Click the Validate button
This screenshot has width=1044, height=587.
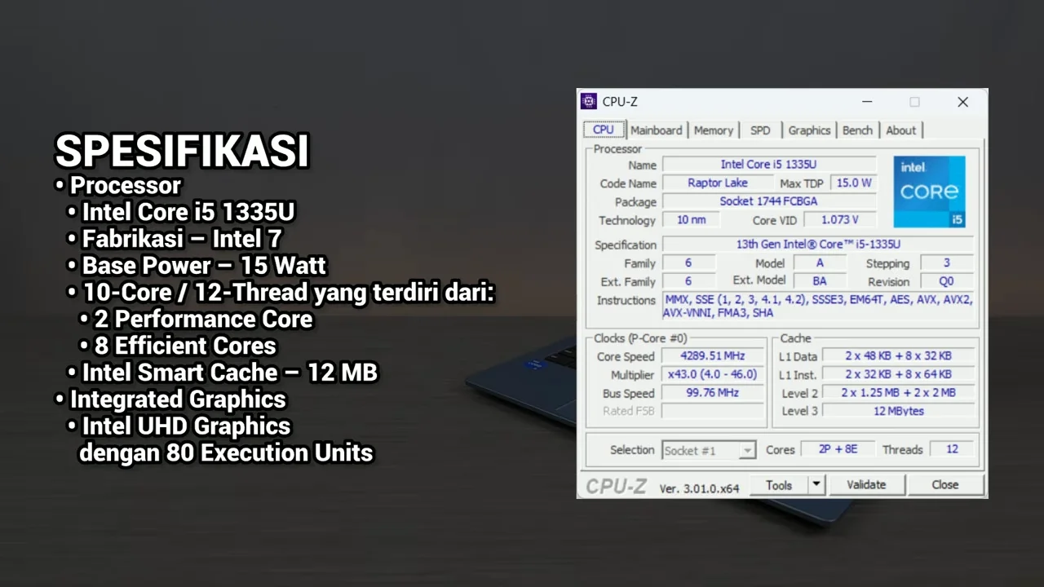pyautogui.click(x=866, y=484)
